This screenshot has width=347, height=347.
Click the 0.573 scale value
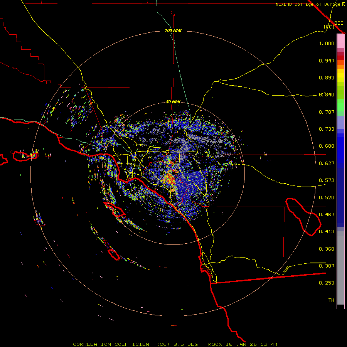[327, 180]
